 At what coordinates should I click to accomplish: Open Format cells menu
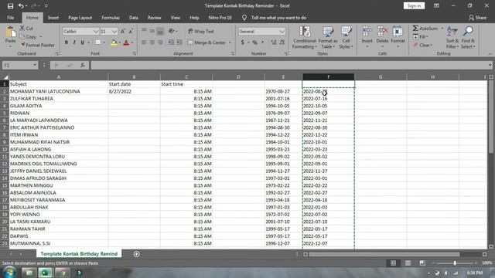(x=398, y=38)
